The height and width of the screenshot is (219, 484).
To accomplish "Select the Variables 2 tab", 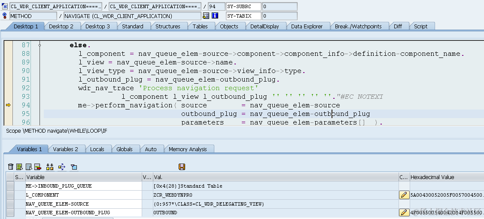I will [65, 149].
